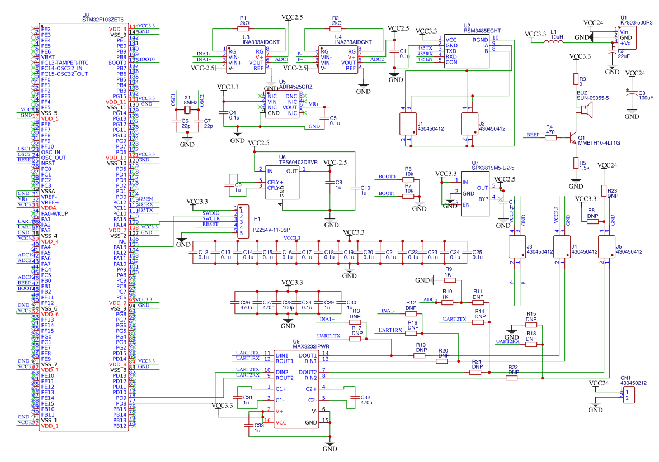Click the 485EN net label beside U2
This screenshot has width=659, height=462.
(425, 59)
